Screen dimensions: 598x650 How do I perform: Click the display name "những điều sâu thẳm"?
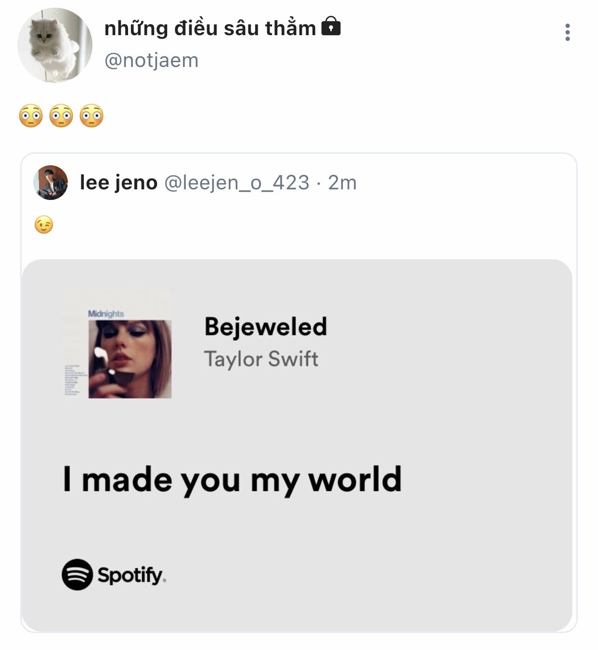point(210,28)
